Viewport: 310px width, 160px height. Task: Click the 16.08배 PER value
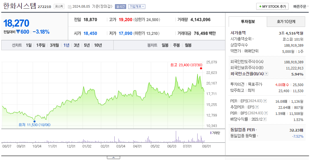[x=281, y=101]
